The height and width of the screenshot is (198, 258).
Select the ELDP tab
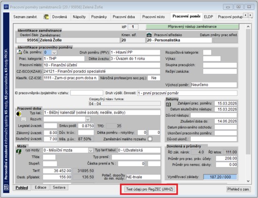(208, 17)
